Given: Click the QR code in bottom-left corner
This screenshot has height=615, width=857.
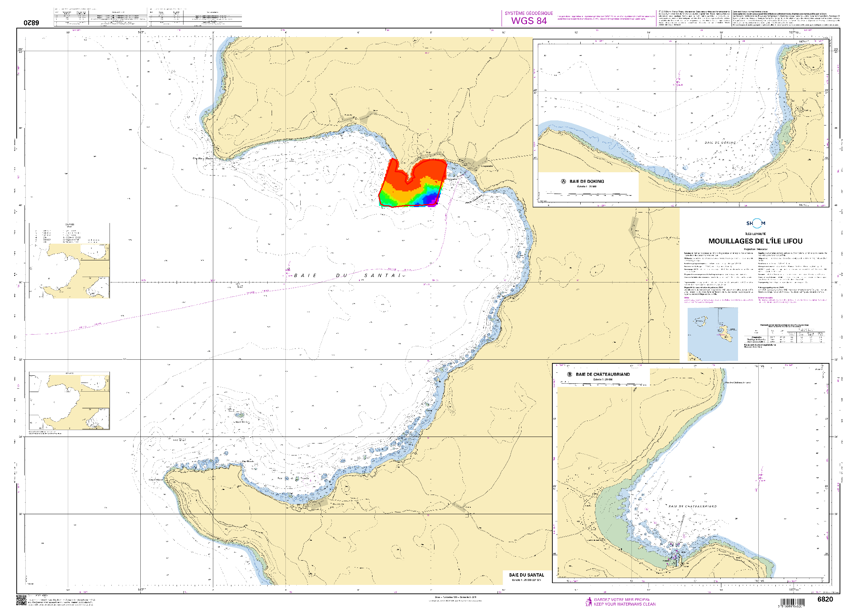Looking at the screenshot, I should click(21, 600).
